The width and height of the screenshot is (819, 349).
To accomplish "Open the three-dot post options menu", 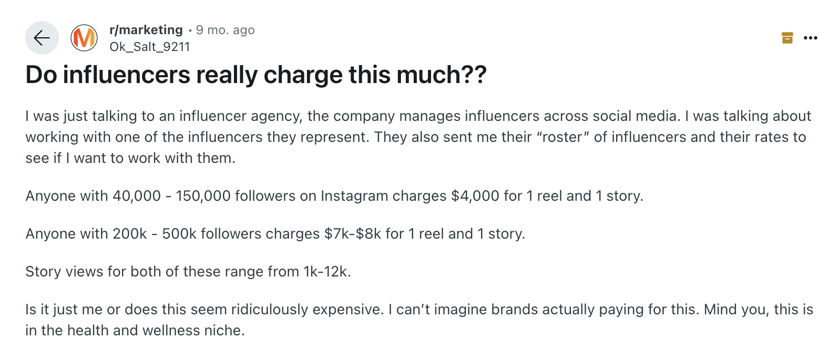I will (x=810, y=38).
